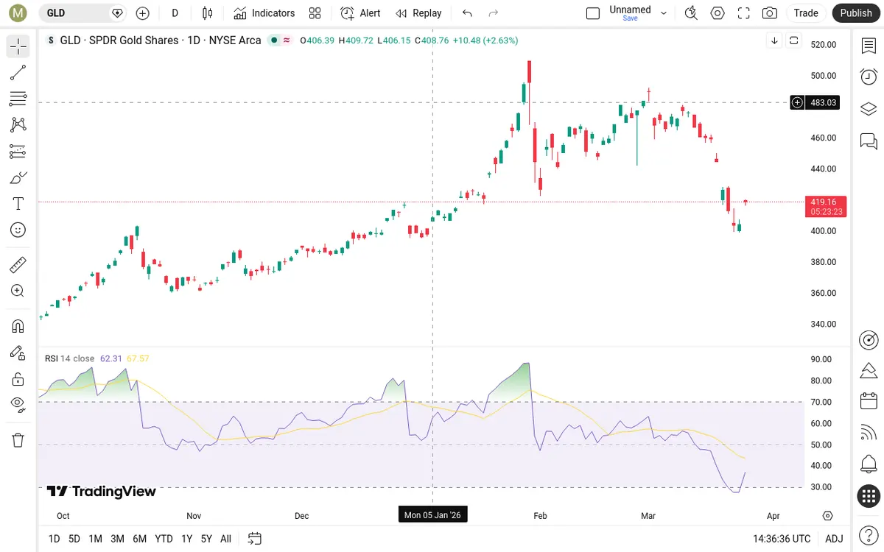
Task: Change the D time interval
Action: (x=175, y=13)
